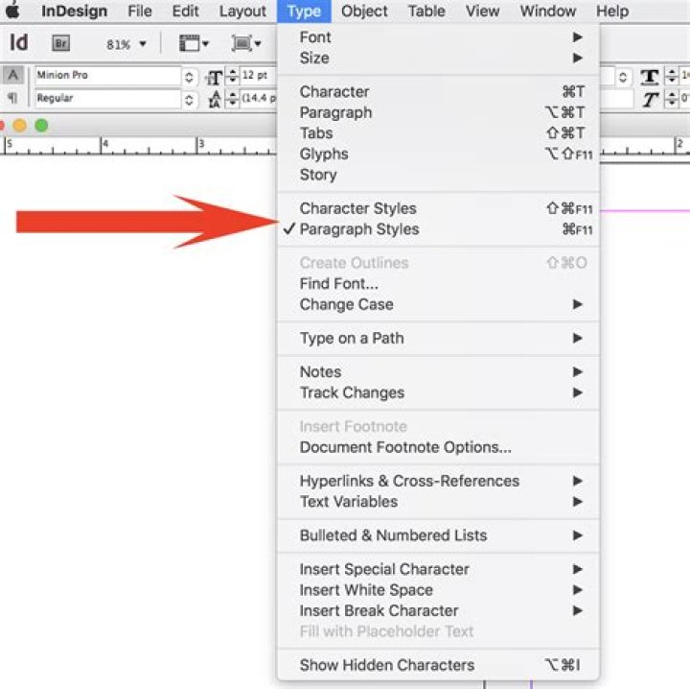Viewport: 690px width, 689px height.
Task: Choose Document Footnote Options… item
Action: (x=438, y=447)
